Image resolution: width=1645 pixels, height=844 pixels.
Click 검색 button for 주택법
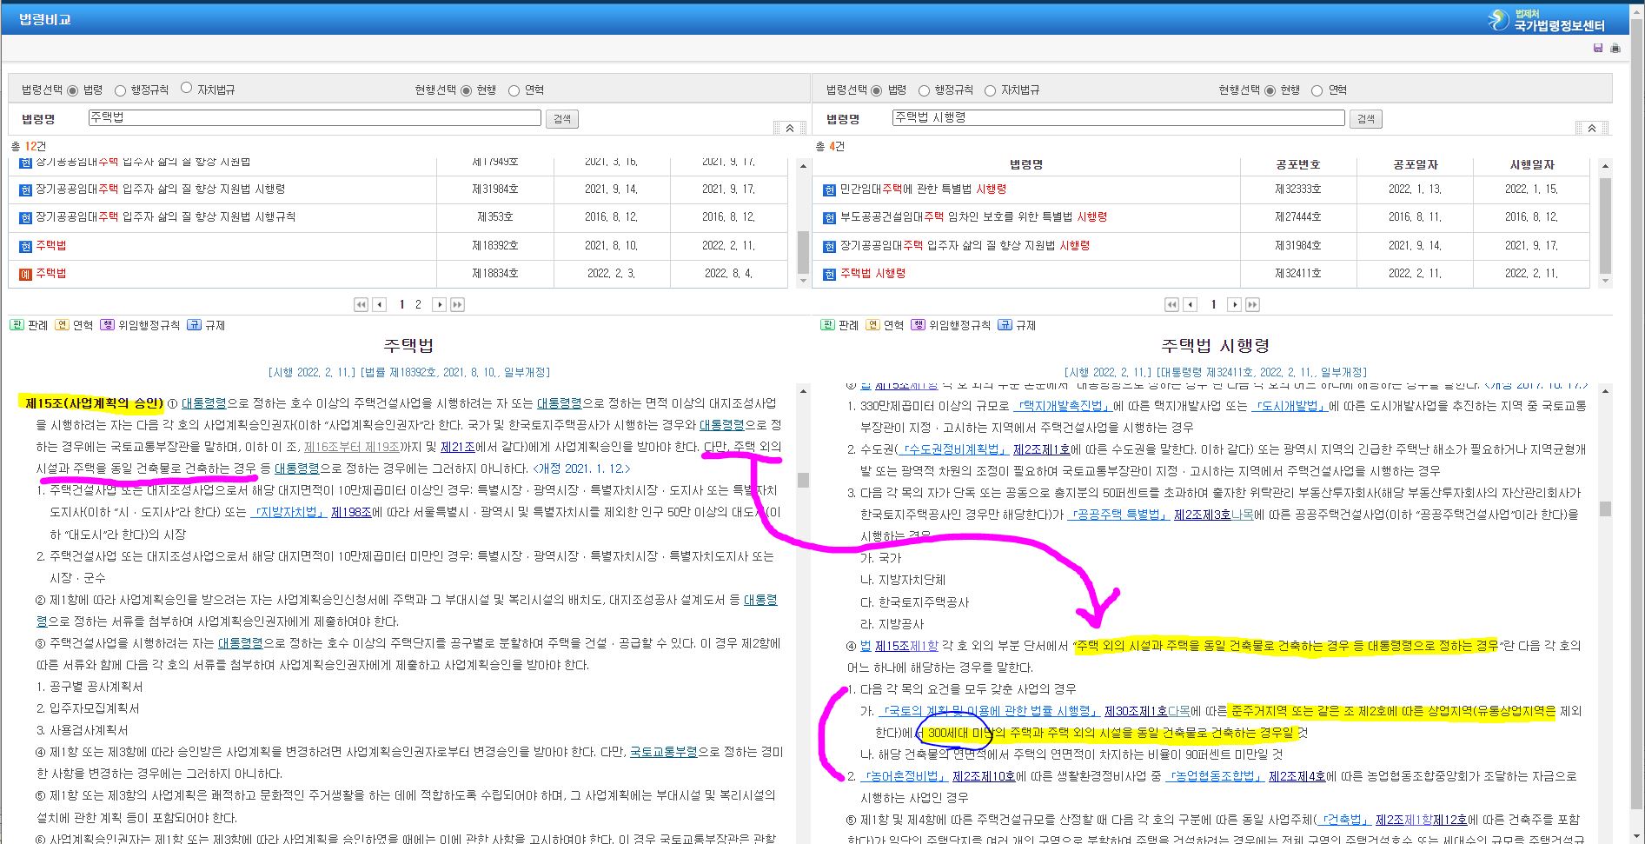(x=562, y=119)
